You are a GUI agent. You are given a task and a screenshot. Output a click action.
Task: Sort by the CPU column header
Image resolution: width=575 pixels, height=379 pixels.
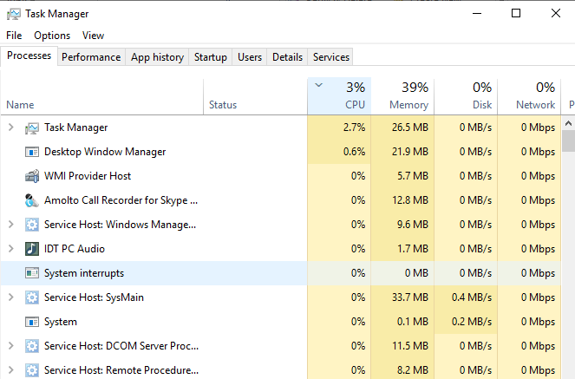[339, 96]
